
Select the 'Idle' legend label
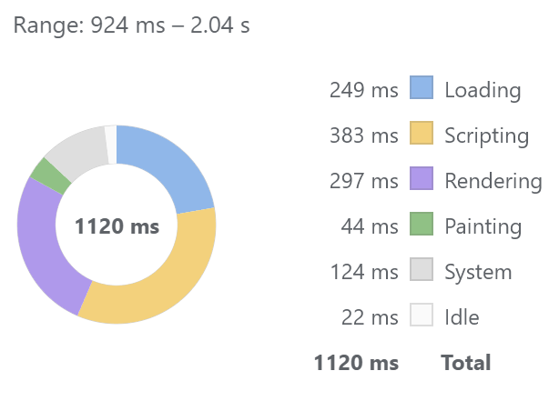click(462, 317)
